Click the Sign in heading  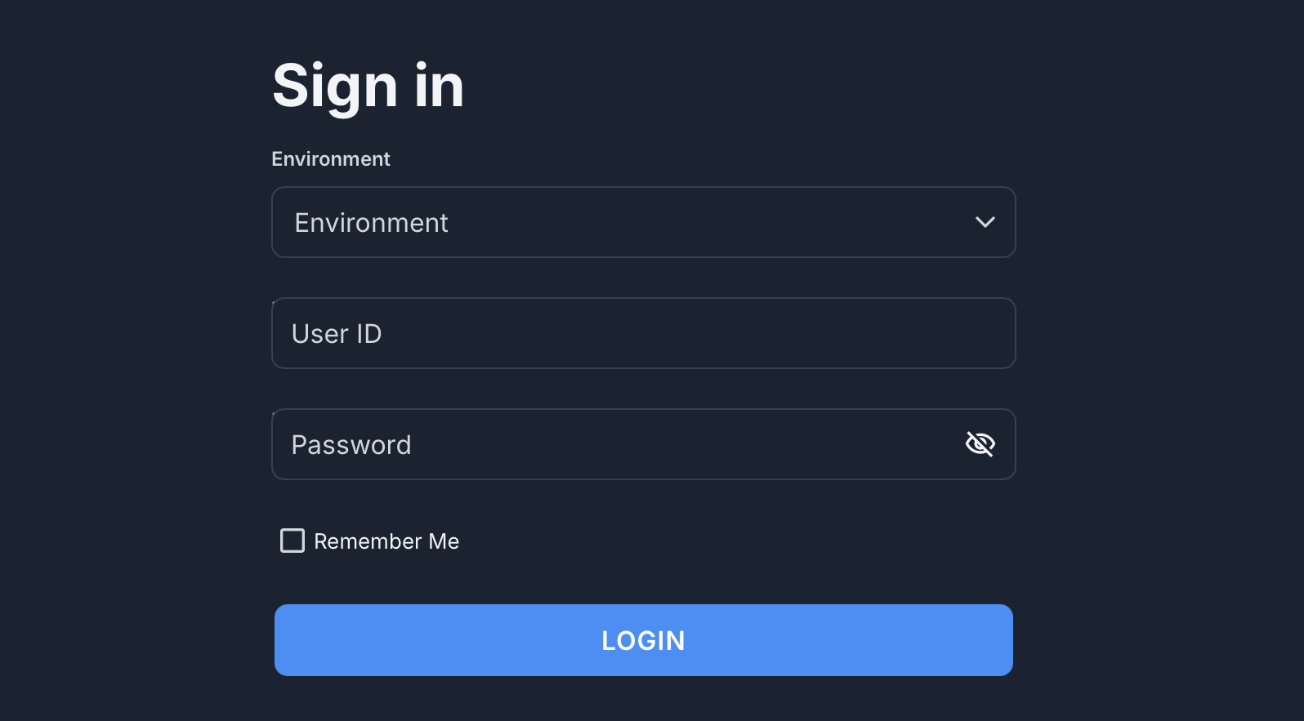pos(368,86)
